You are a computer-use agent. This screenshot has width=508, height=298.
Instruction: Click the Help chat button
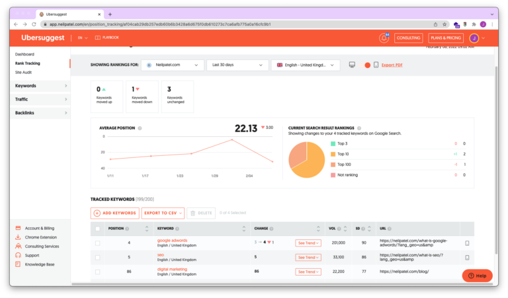tap(477, 276)
